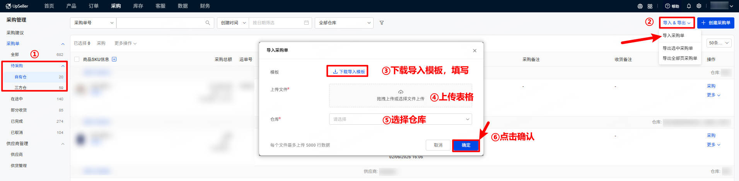Click the 取消 button
This screenshot has width=739, height=181.
(438, 145)
